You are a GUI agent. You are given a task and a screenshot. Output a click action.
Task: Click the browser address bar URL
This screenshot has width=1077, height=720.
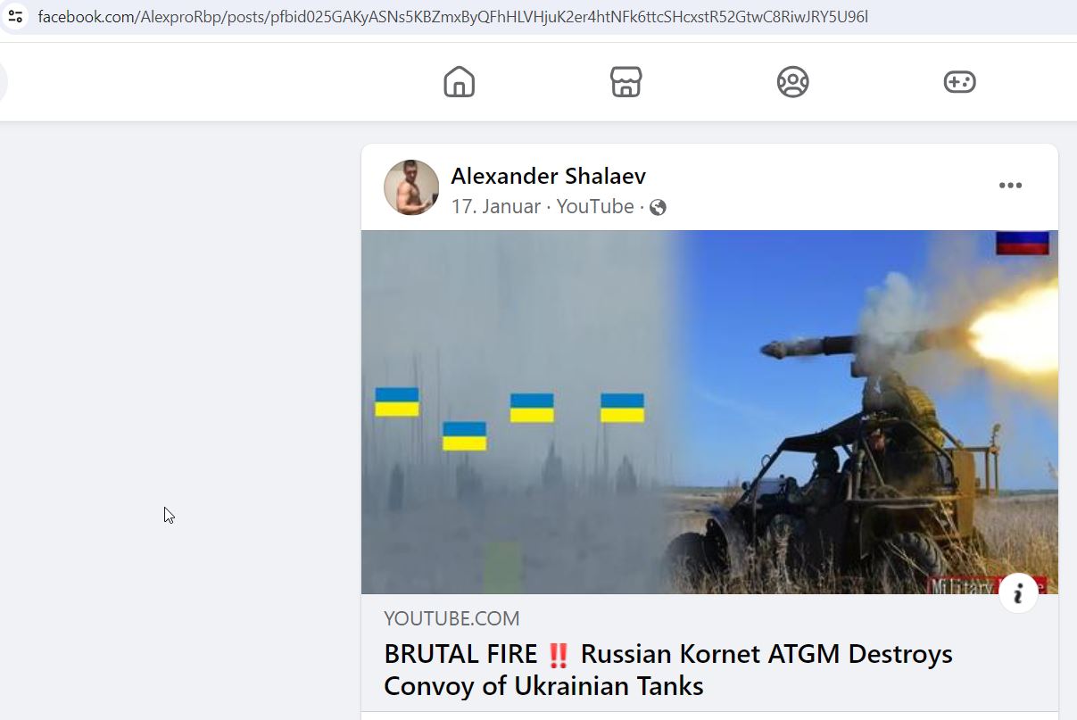point(452,17)
